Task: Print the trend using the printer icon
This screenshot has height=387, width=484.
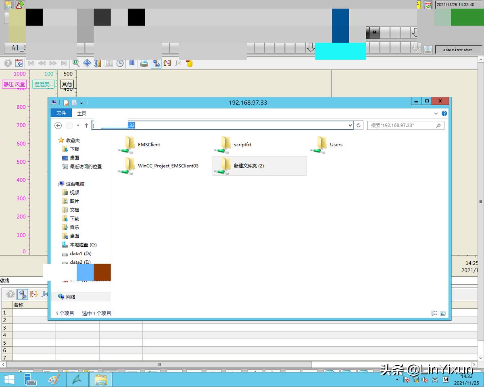Action: 144,63
